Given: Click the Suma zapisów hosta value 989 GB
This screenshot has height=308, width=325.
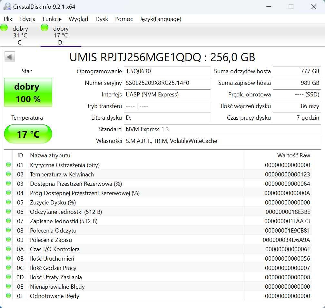Looking at the screenshot, I should click(x=297, y=83).
